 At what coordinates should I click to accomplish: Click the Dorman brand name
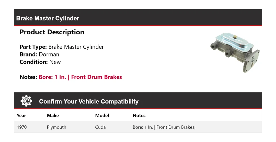coord(49,54)
